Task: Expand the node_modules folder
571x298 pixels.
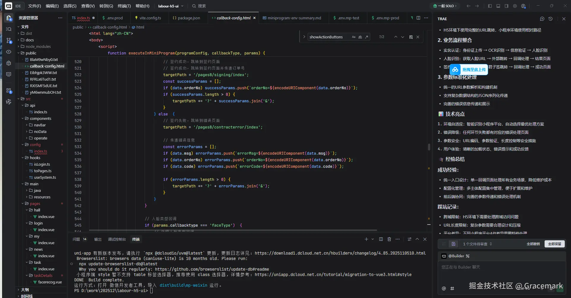Action: click(38, 46)
